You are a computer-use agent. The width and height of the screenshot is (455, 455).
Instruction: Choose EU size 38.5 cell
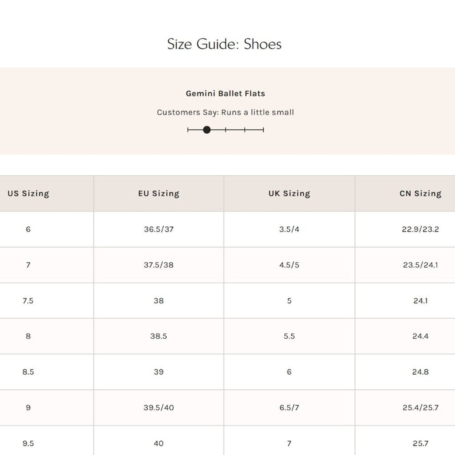[159, 336]
